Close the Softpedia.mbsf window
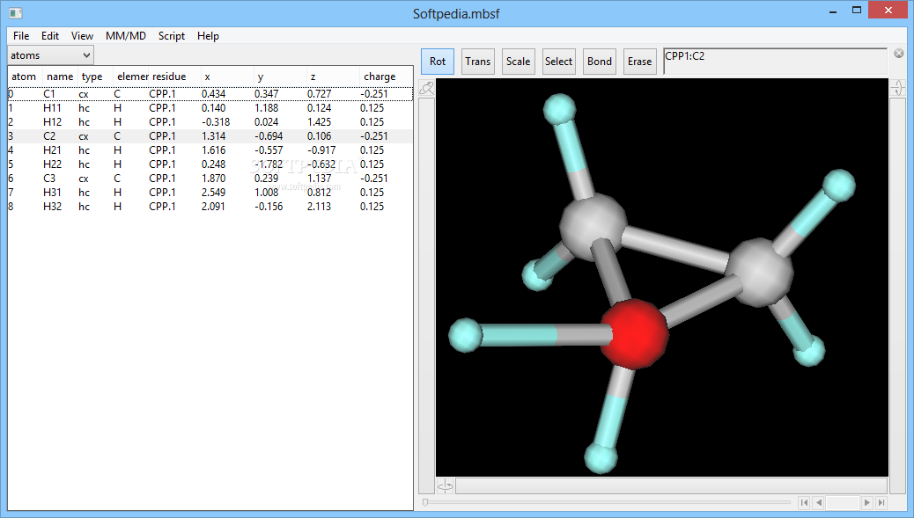The height and width of the screenshot is (518, 914). 888,11
